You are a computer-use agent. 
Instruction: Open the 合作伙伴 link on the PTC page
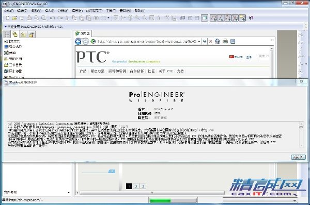tap(136, 71)
